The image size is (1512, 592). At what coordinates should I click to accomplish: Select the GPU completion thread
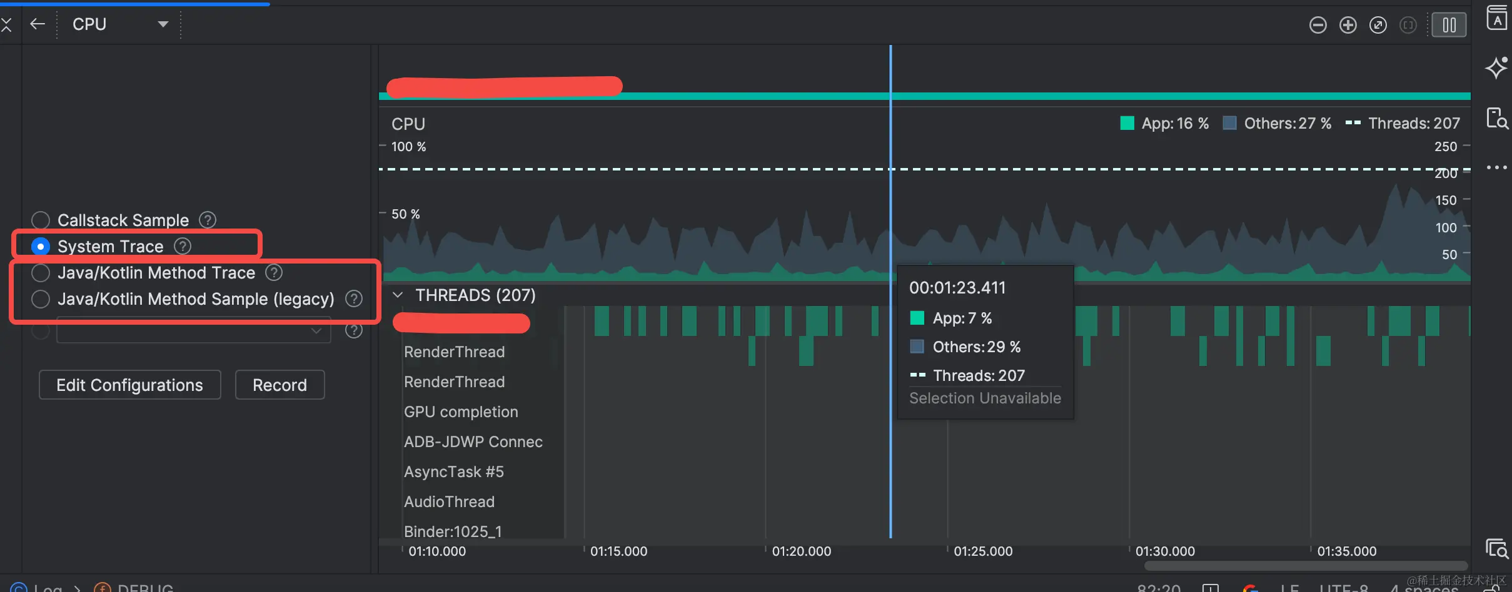tap(461, 412)
